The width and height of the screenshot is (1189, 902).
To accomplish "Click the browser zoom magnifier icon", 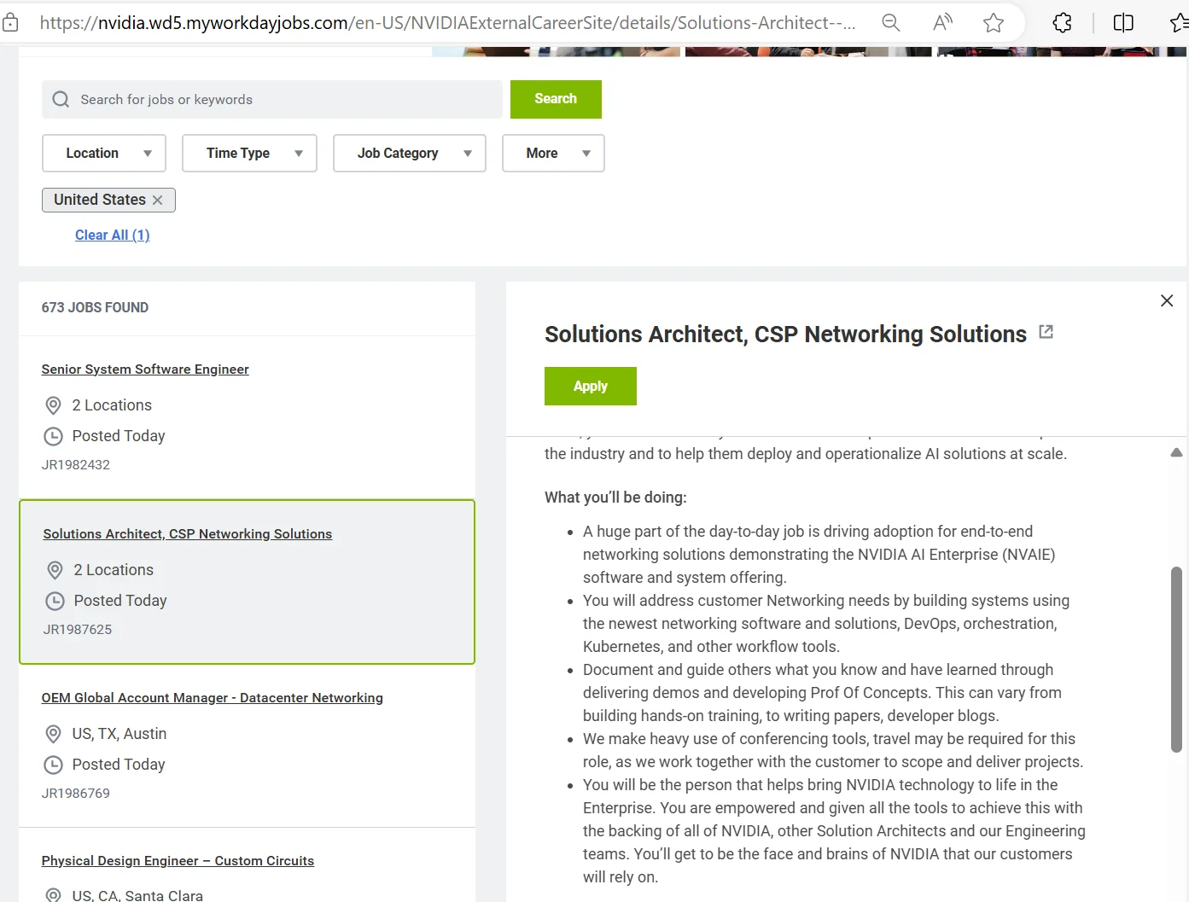I will pyautogui.click(x=890, y=23).
